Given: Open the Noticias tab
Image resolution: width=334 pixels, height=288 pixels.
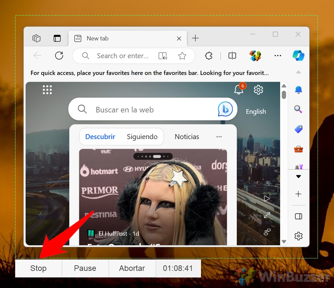Looking at the screenshot, I should [x=187, y=137].
